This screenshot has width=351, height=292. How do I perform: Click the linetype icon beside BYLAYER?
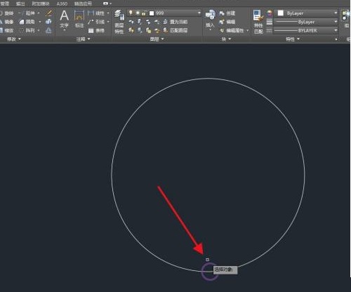pos(270,30)
